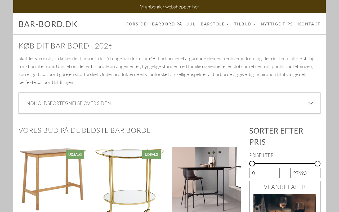The height and width of the screenshot is (212, 339).
Task: Open Nyttige Tips in the navigation
Action: (277, 24)
